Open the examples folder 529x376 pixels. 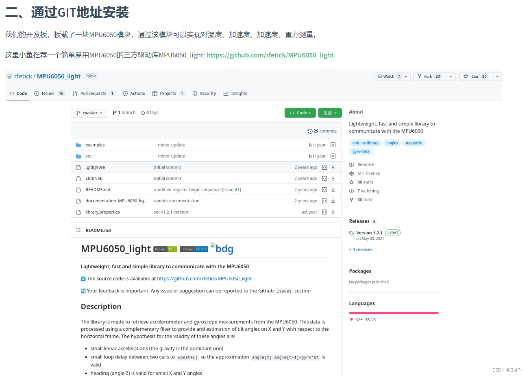95,145
